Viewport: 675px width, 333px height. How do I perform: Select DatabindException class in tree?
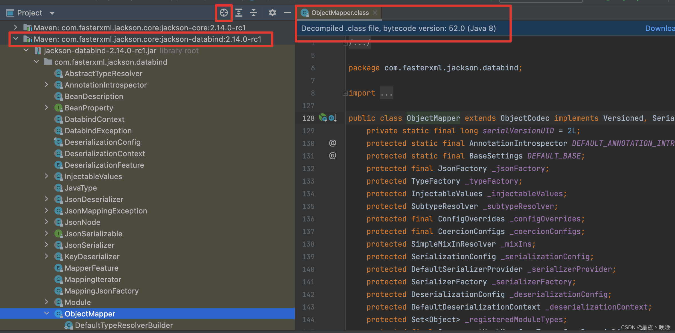point(98,131)
